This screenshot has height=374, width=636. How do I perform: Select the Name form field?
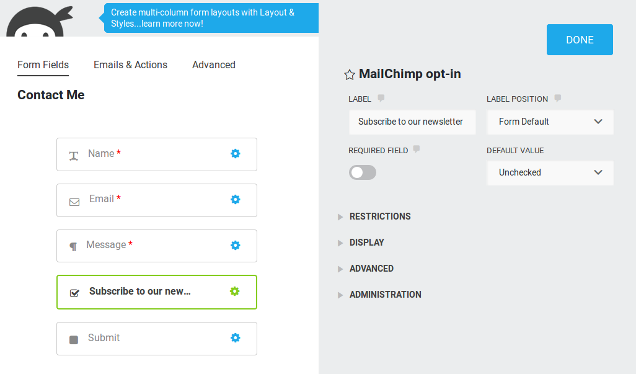[x=157, y=154]
